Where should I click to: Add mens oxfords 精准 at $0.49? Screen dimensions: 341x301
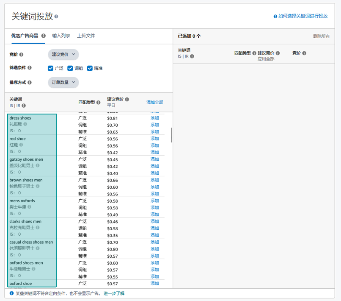tap(154, 215)
